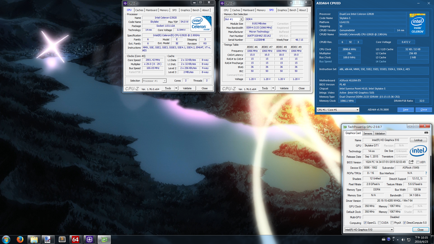Click the Save button in AIDA64 CPUID

coord(406,110)
